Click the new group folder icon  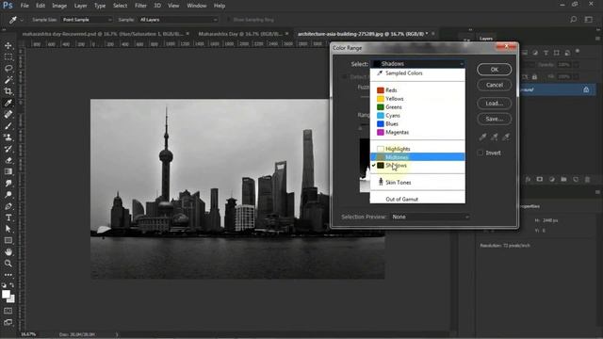(563, 180)
